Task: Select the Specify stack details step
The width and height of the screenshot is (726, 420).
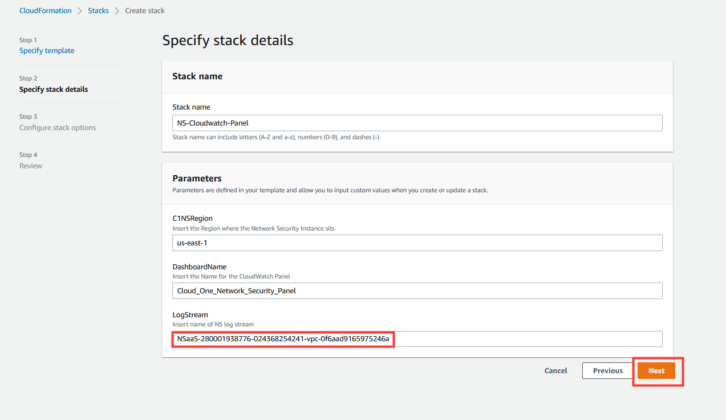Action: pos(54,90)
